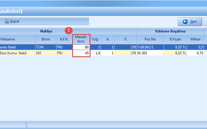The width and height of the screenshot is (207, 129).
Task: Edit the Mesafe cell containing 45
Action: click(81, 53)
